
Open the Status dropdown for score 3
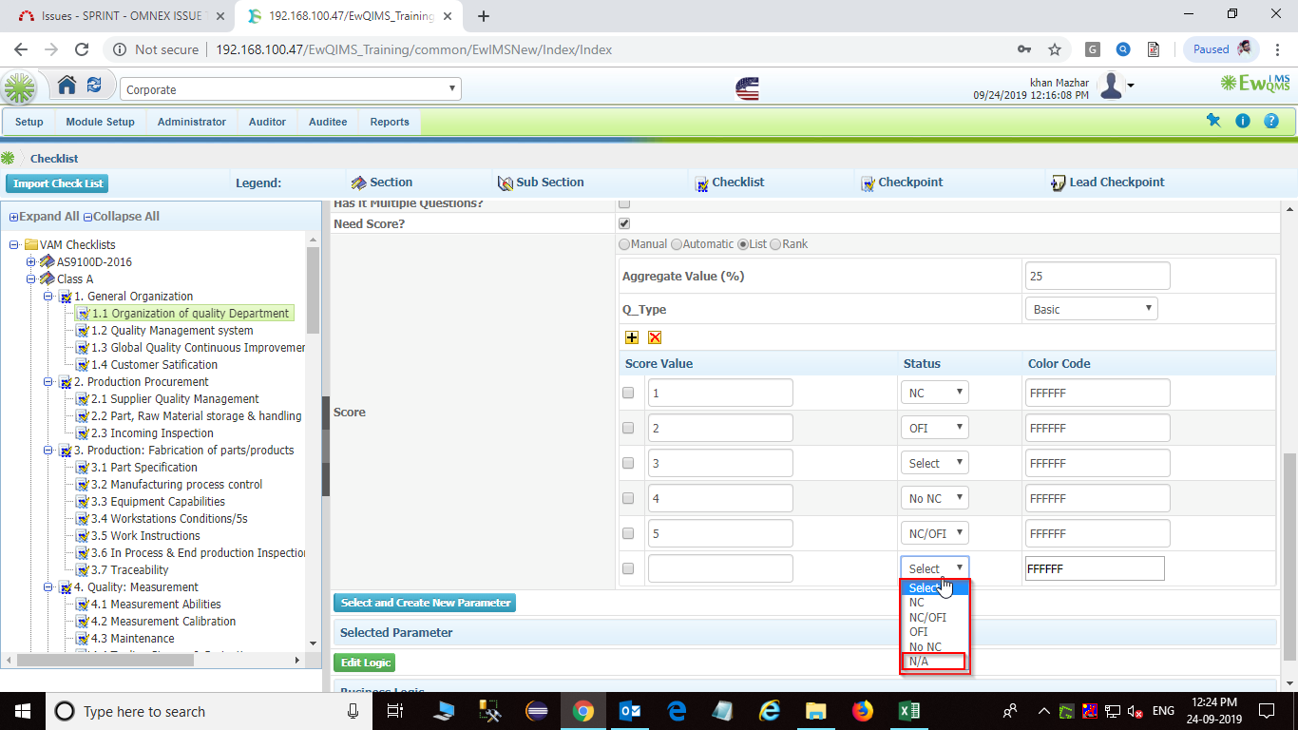click(x=935, y=463)
